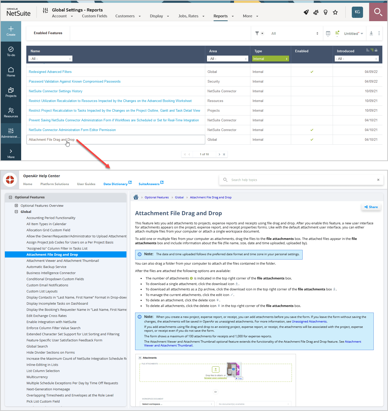Toggle Enabled checkmark for Attachment File Drag and Drop
This screenshot has height=411, width=388.
click(x=312, y=140)
